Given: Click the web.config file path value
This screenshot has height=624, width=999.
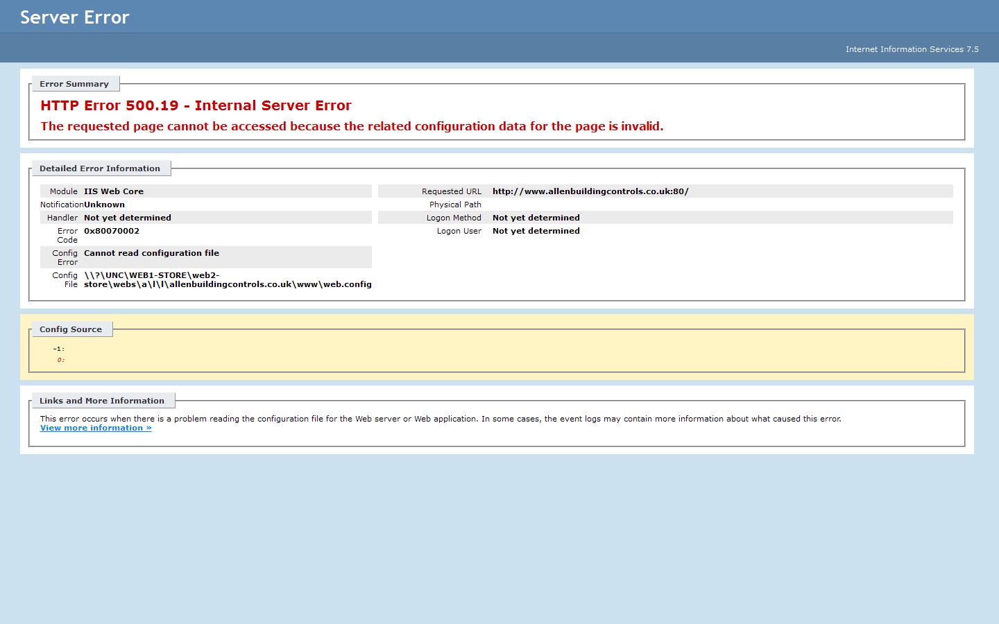Looking at the screenshot, I should pyautogui.click(x=228, y=284).
